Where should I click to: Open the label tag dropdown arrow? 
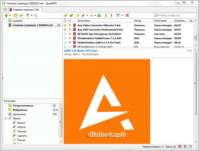click(87, 16)
